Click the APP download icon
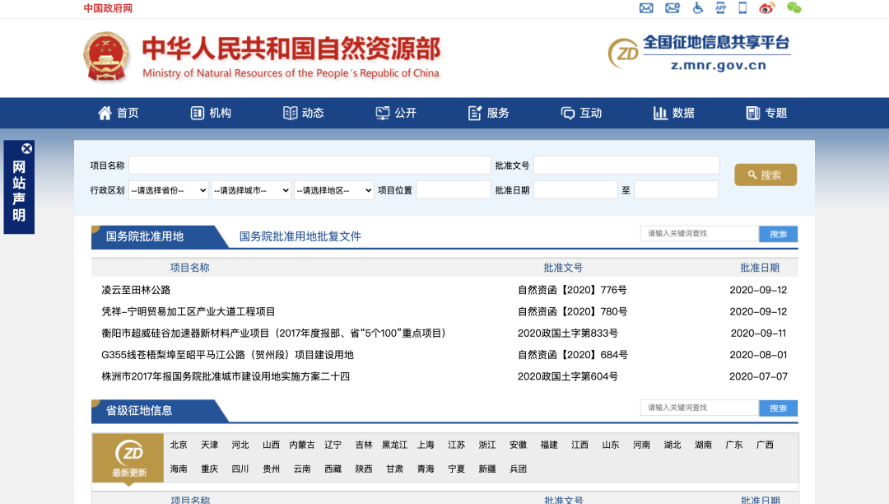889x504 pixels. (722, 7)
